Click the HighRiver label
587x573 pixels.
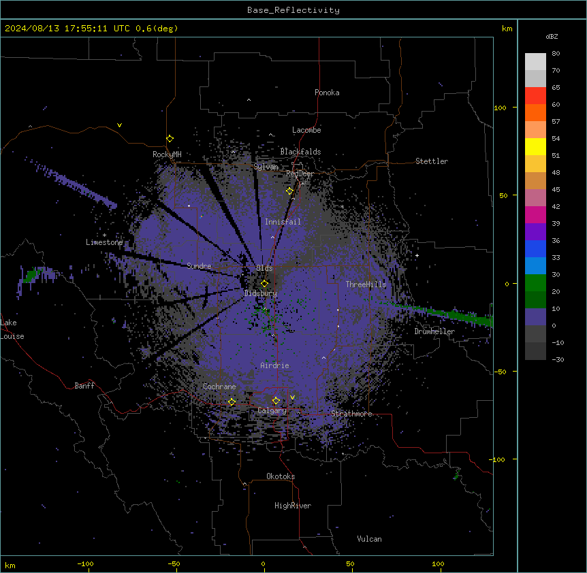(293, 506)
